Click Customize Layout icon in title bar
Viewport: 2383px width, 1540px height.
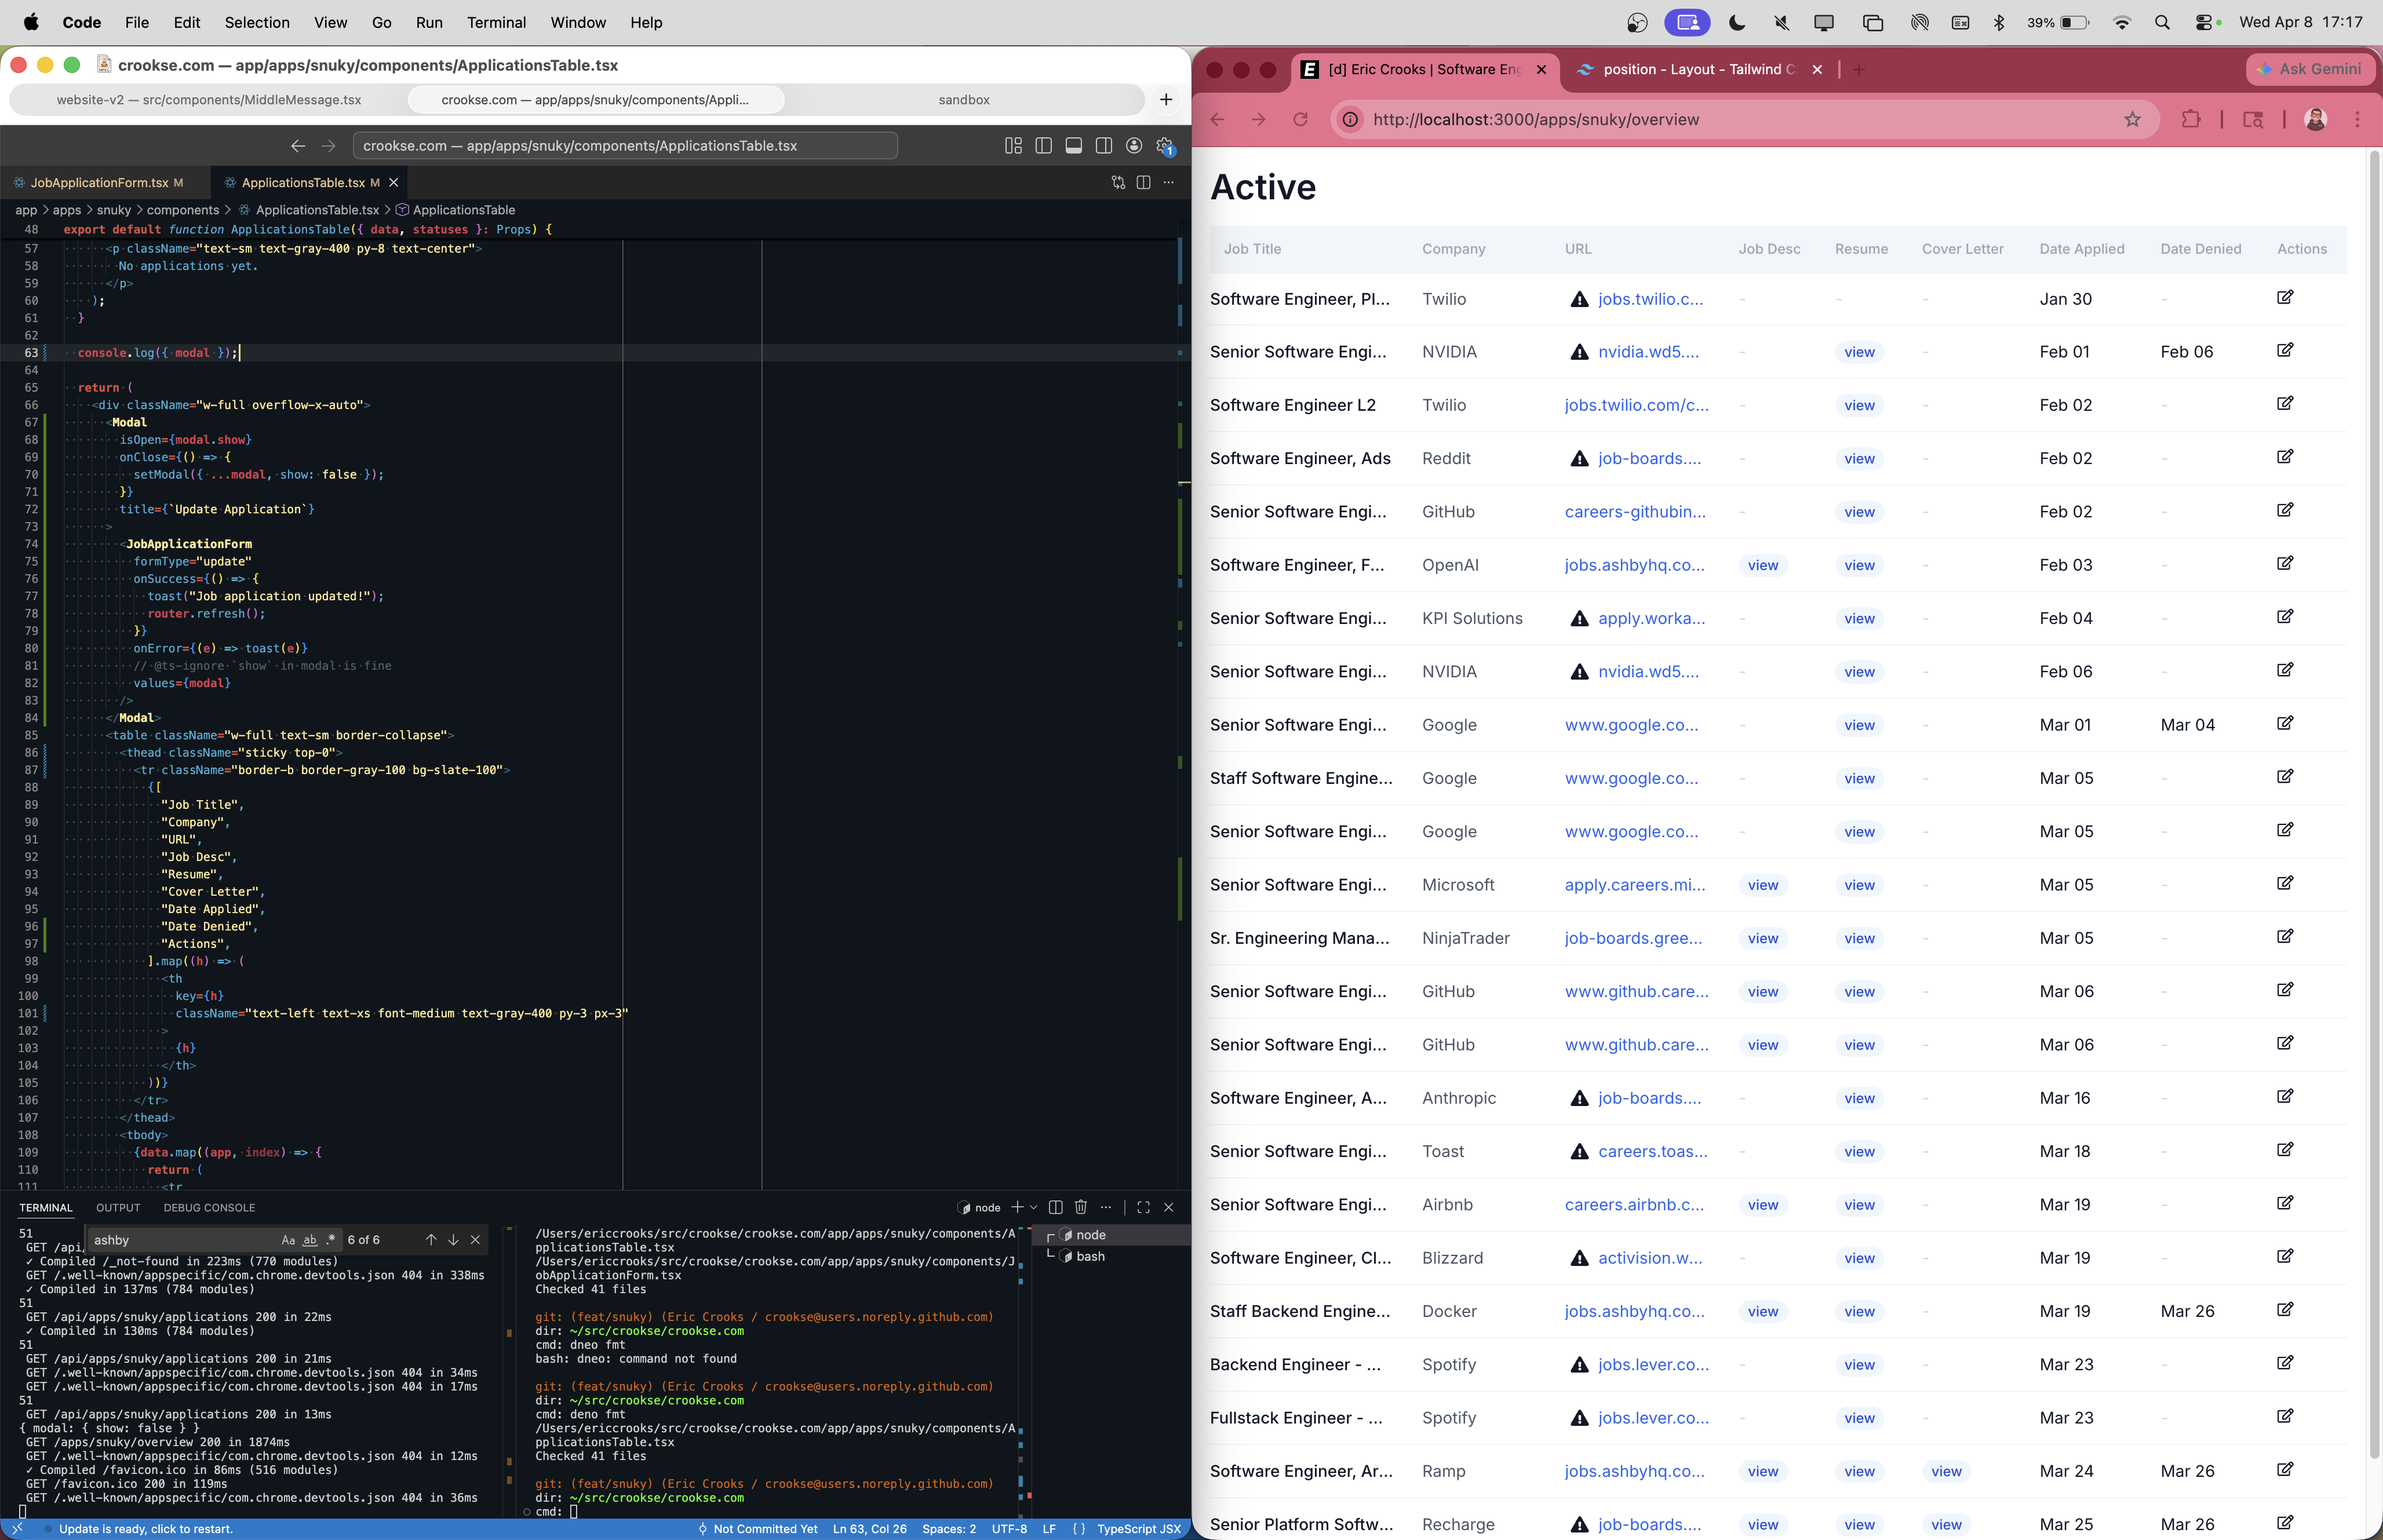click(1013, 146)
